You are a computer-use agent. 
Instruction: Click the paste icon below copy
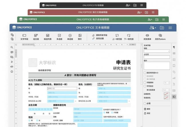pos(12,39)
